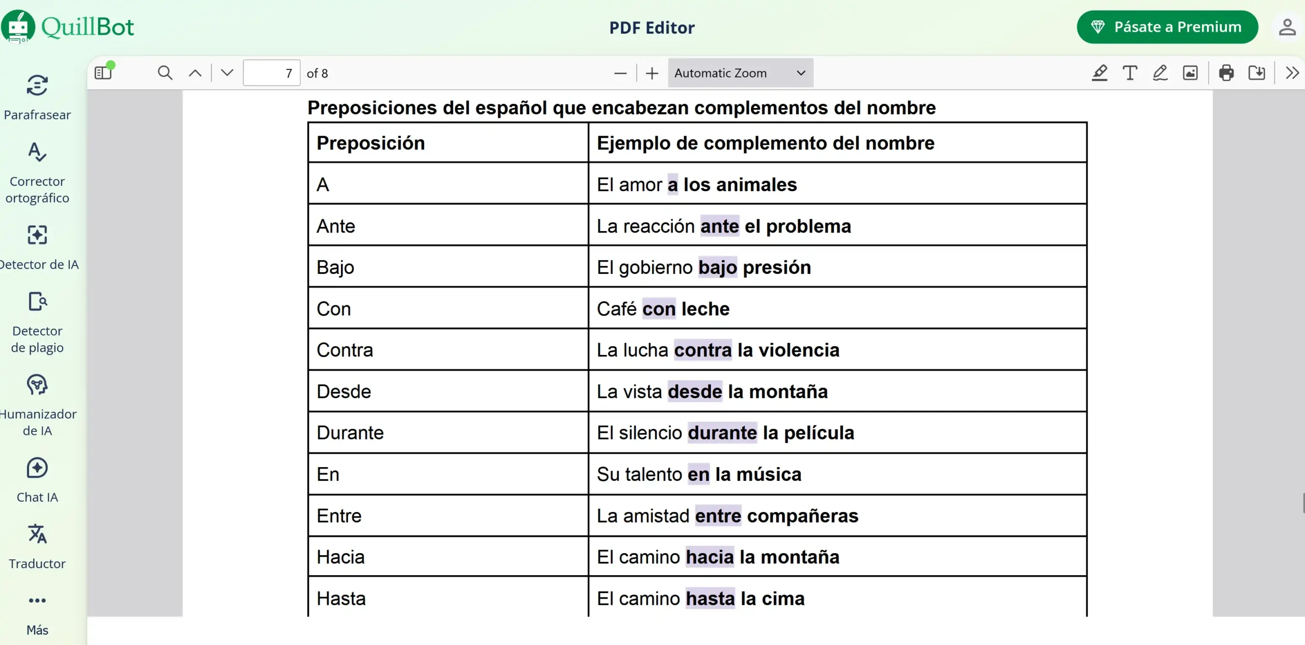Viewport: 1305px width, 645px height.
Task: Open Corrector ortográfico
Action: click(x=37, y=171)
